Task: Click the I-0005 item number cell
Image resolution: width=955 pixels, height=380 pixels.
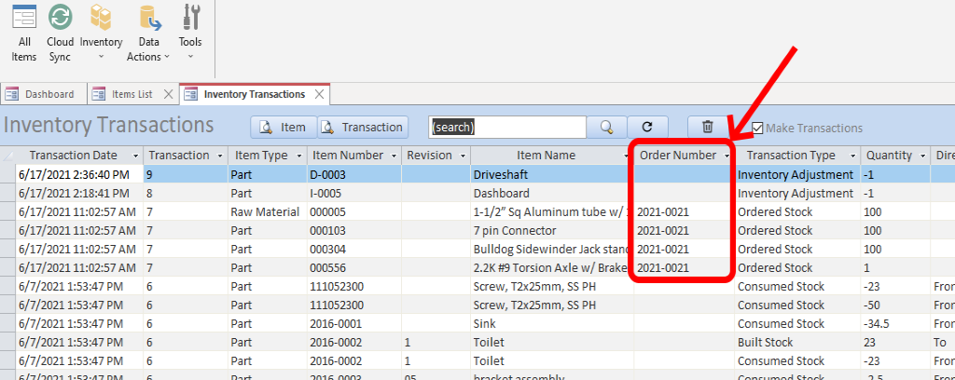Action: coord(353,194)
